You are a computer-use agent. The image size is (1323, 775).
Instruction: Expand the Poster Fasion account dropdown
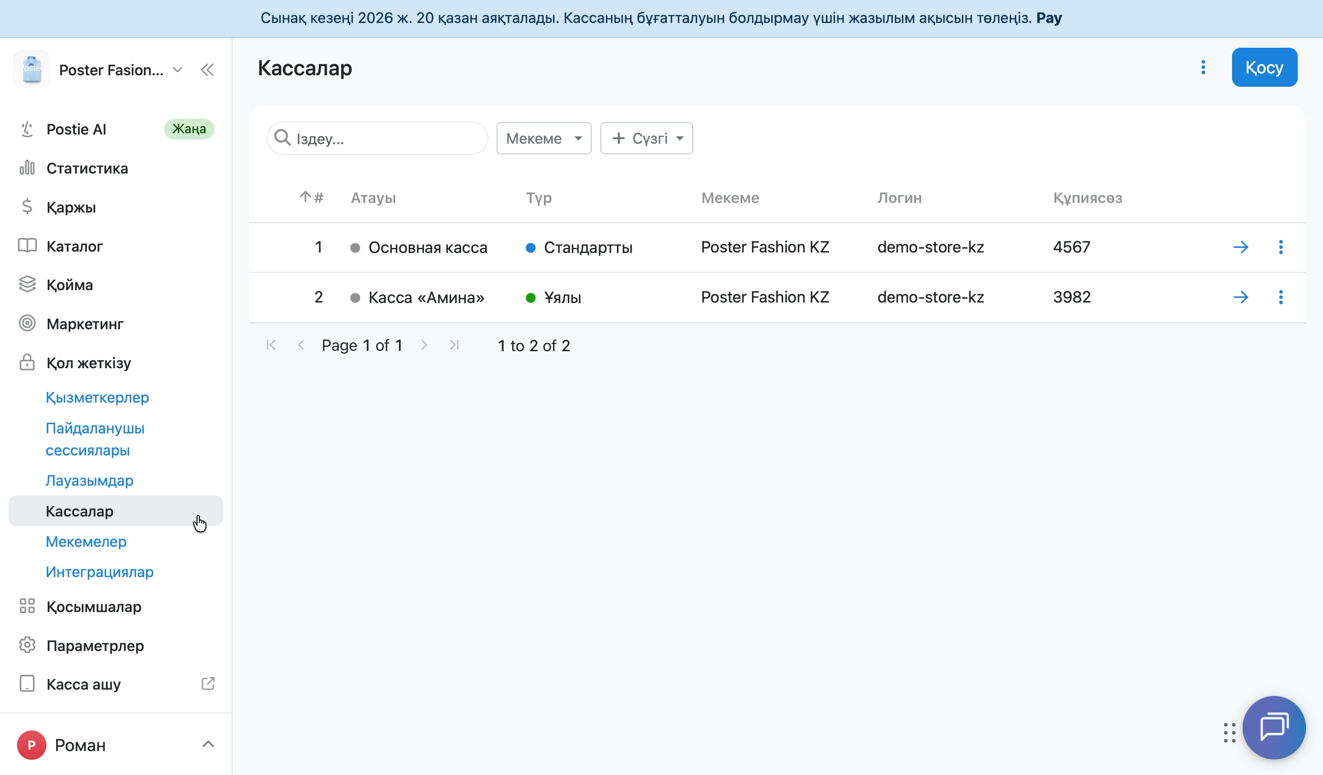[177, 70]
